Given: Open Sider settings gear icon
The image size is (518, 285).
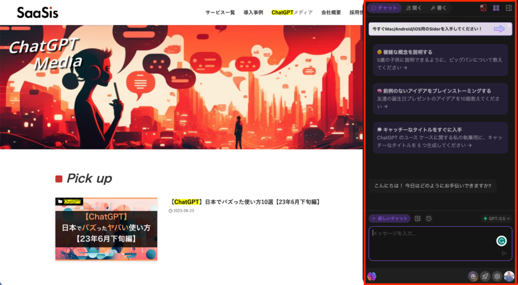Looking at the screenshot, I should [497, 276].
